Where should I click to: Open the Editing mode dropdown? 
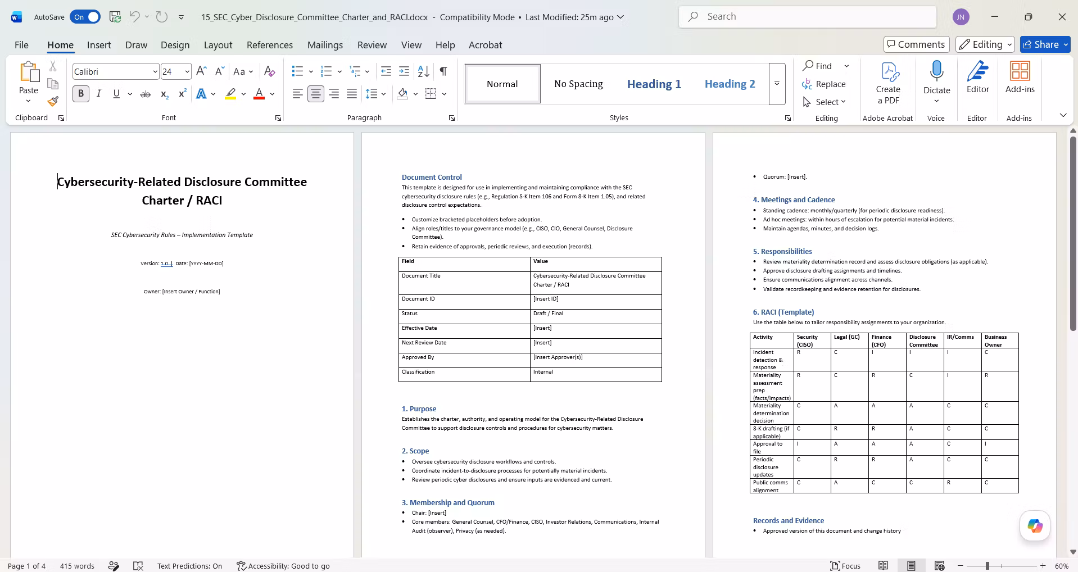point(985,44)
